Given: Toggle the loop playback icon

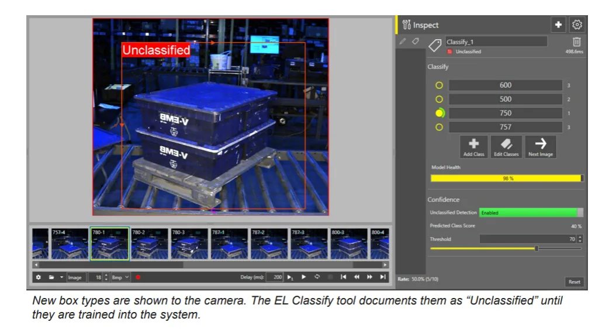Looking at the screenshot, I should 317,276.
